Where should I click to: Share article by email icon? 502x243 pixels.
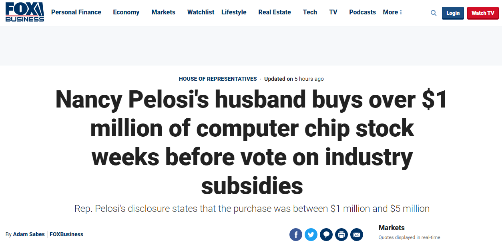tap(357, 235)
